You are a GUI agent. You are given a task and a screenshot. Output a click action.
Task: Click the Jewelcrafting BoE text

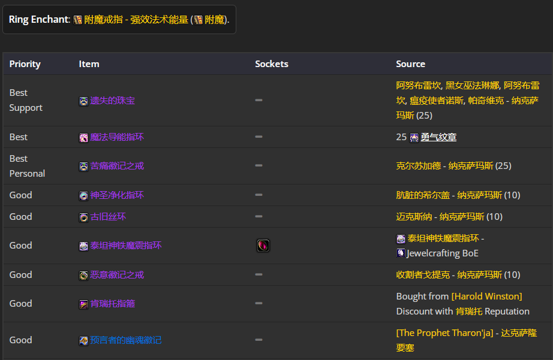pyautogui.click(x=442, y=253)
